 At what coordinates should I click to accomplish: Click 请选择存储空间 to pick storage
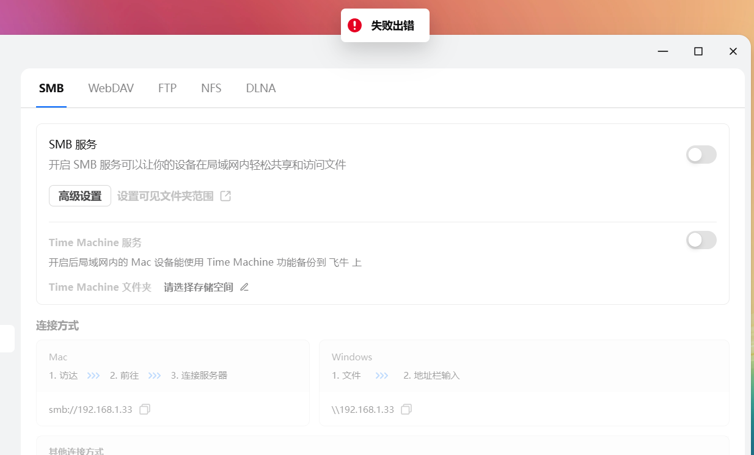pyautogui.click(x=199, y=287)
